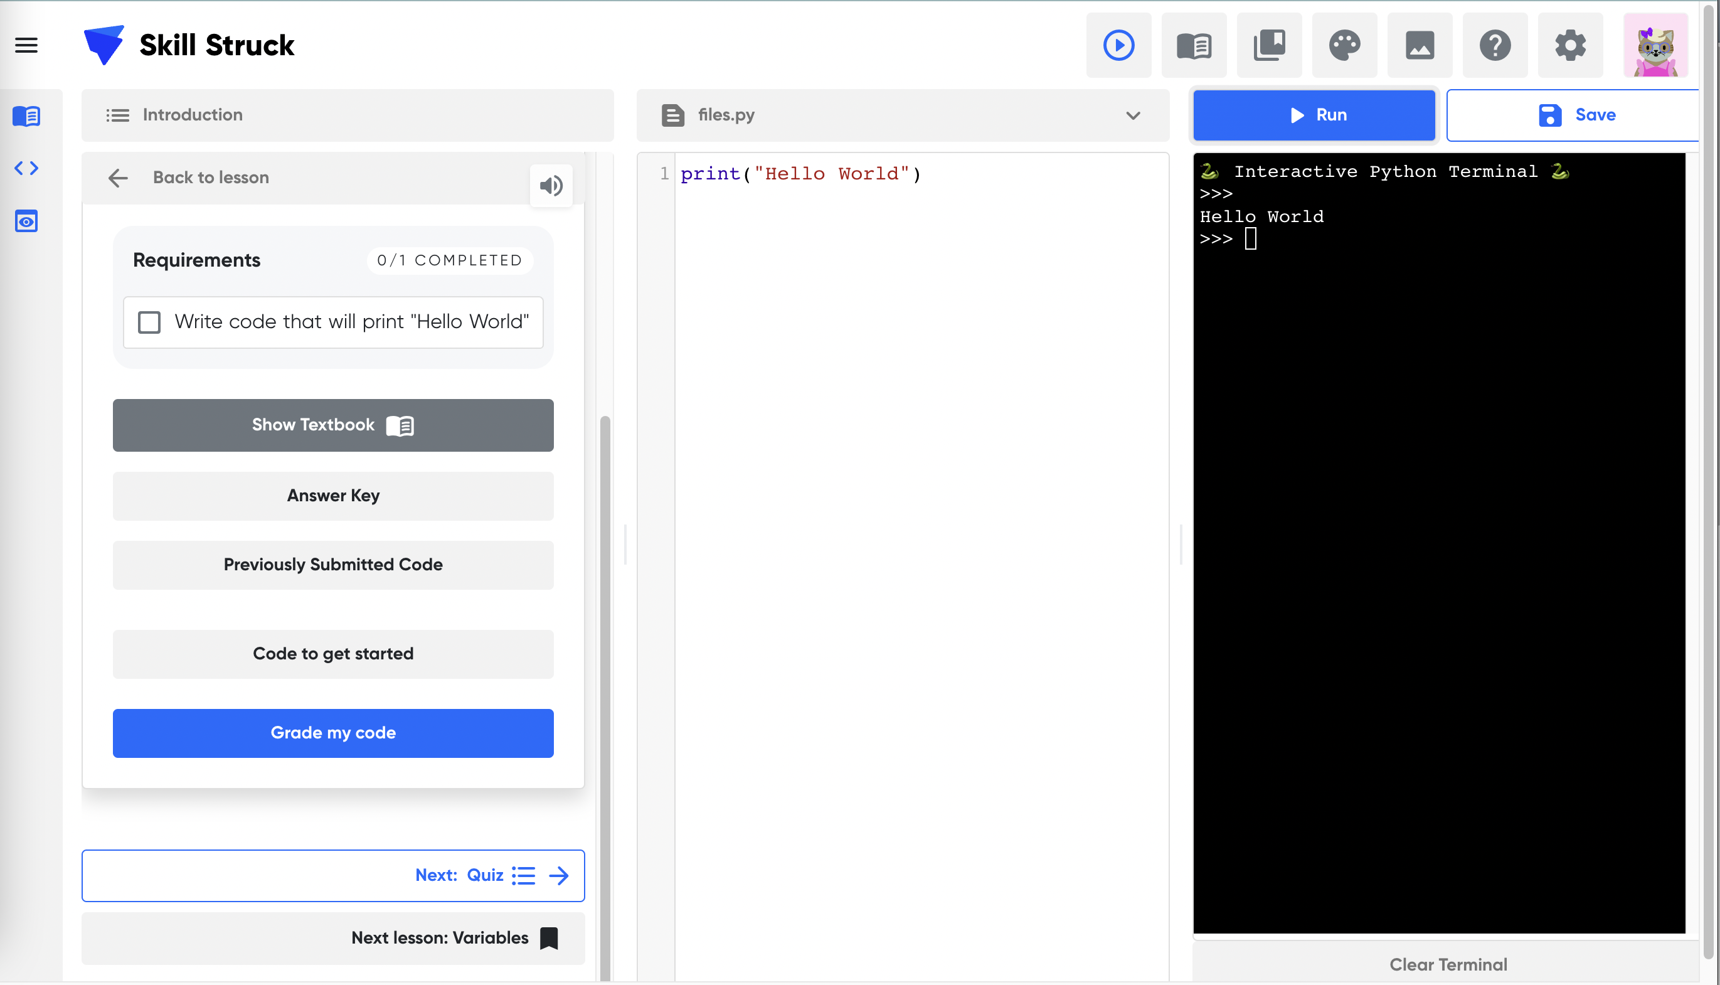This screenshot has width=1720, height=985.
Task: Click the cat avatar profile picture
Action: [x=1655, y=45]
